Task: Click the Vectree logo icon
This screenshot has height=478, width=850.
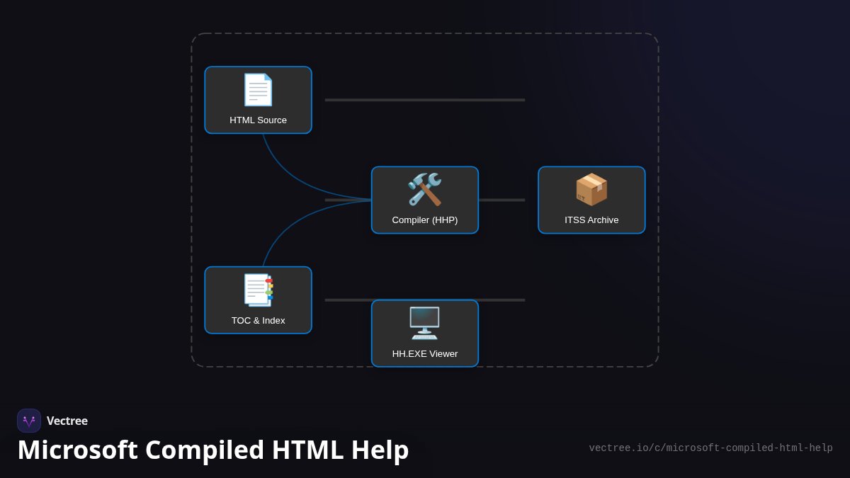Action: point(29,421)
